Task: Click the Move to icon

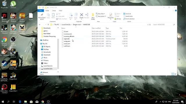Action: coord(71,15)
